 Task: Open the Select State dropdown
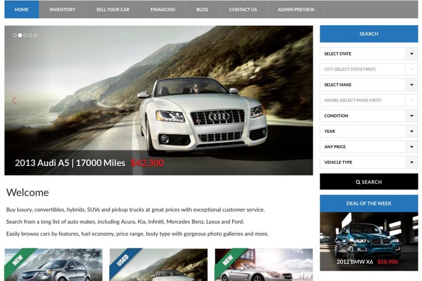click(x=369, y=54)
